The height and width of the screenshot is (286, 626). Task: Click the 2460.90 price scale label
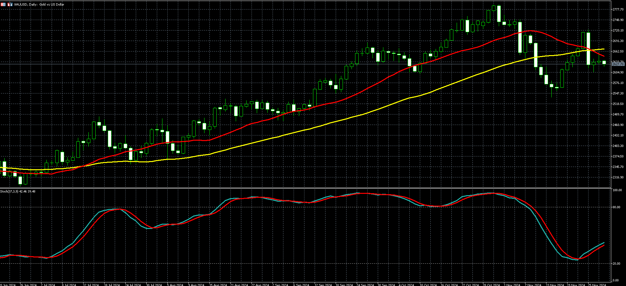click(x=618, y=125)
